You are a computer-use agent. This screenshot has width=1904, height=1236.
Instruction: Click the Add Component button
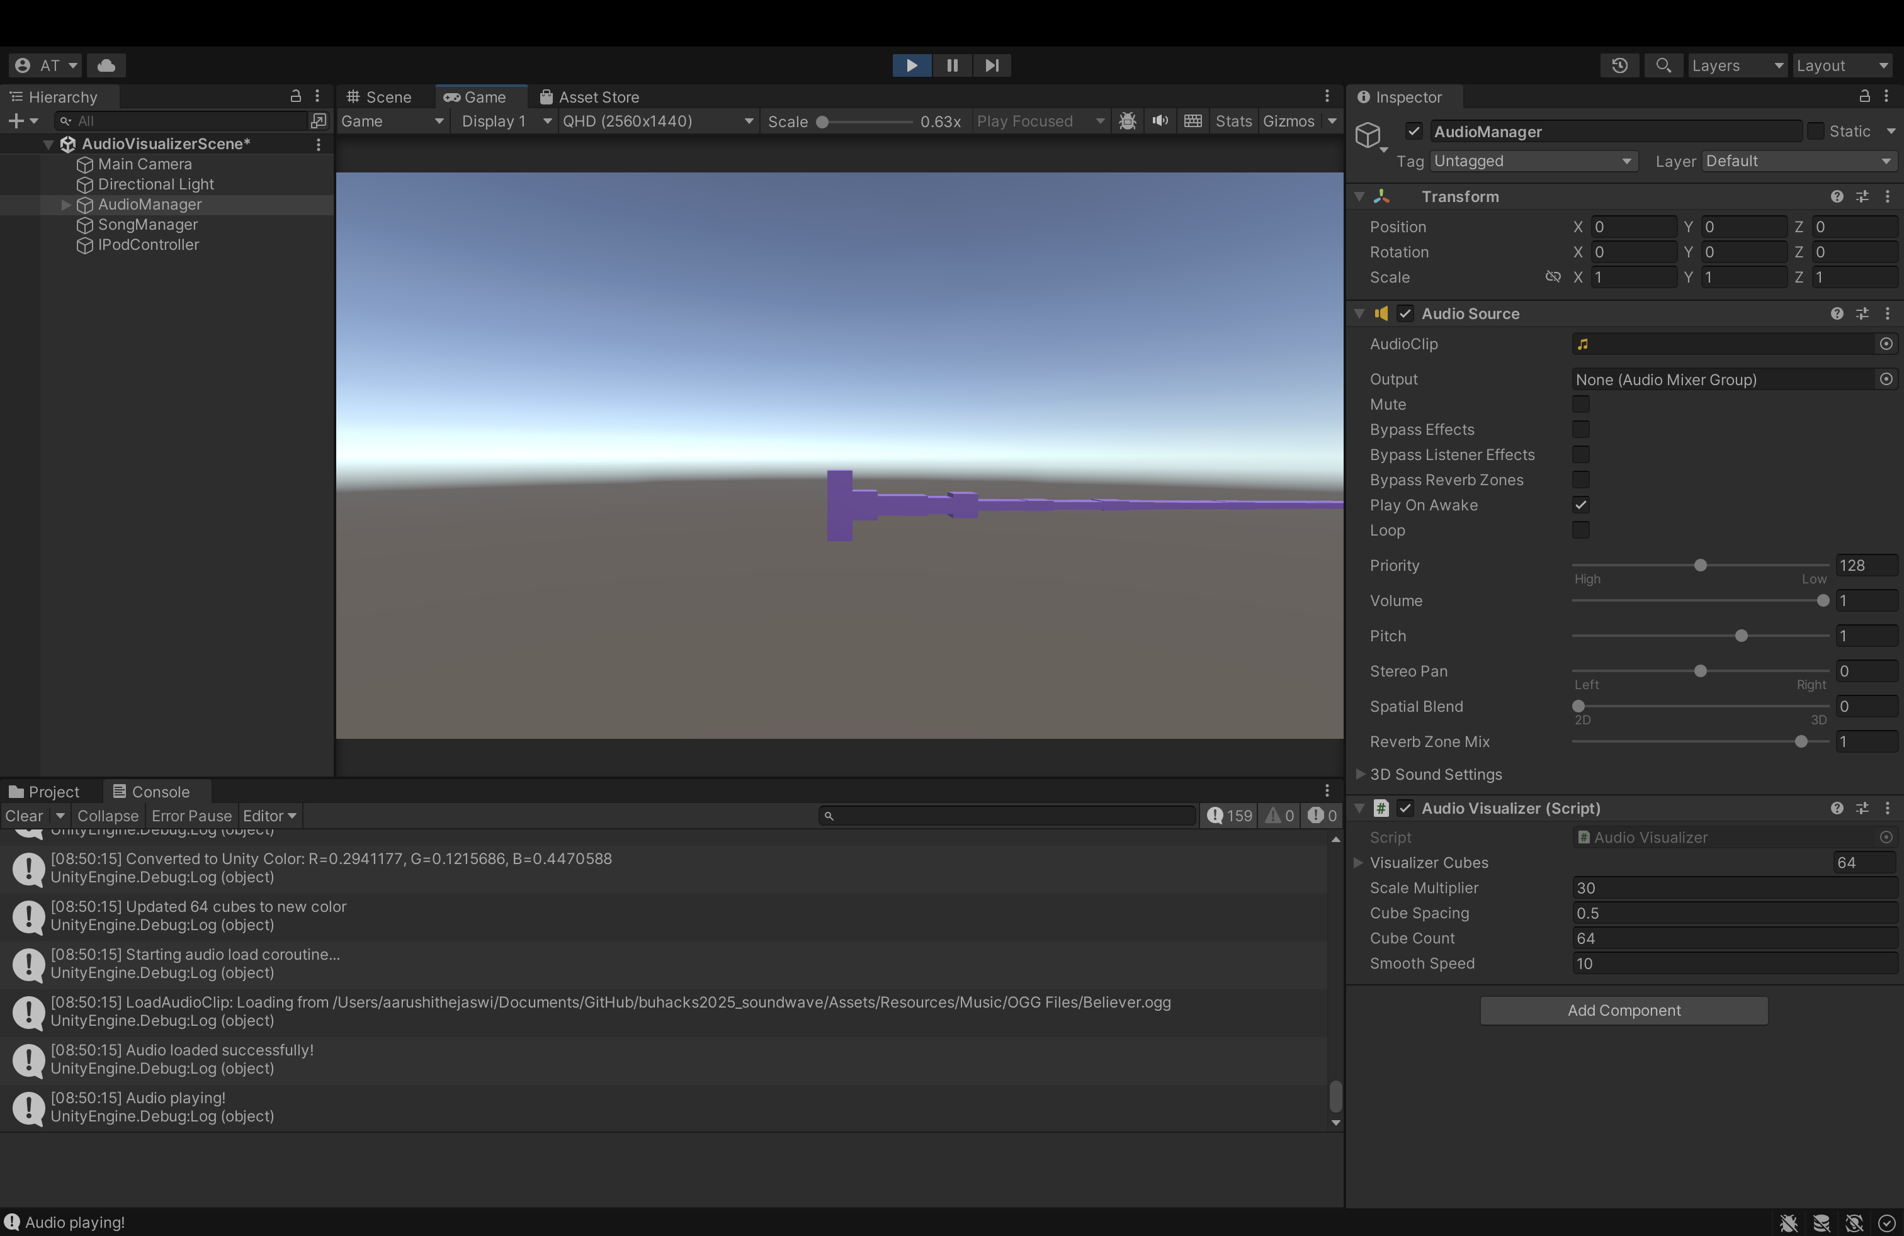pos(1623,1011)
